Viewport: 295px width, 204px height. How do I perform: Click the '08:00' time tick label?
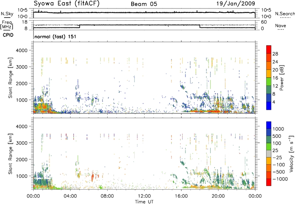[107, 196]
